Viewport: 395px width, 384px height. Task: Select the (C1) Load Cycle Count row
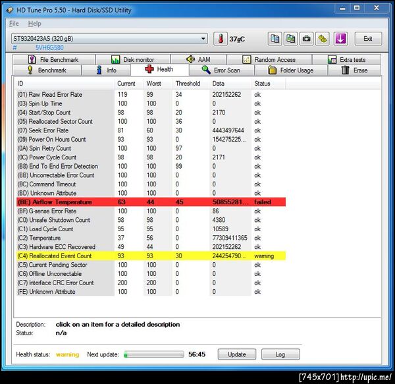(151, 229)
